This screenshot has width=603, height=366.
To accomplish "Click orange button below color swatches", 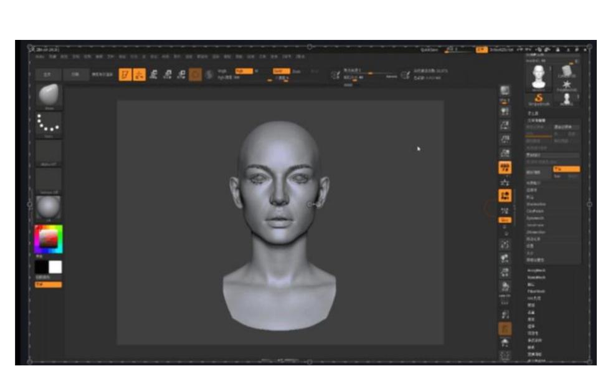I will coord(49,285).
